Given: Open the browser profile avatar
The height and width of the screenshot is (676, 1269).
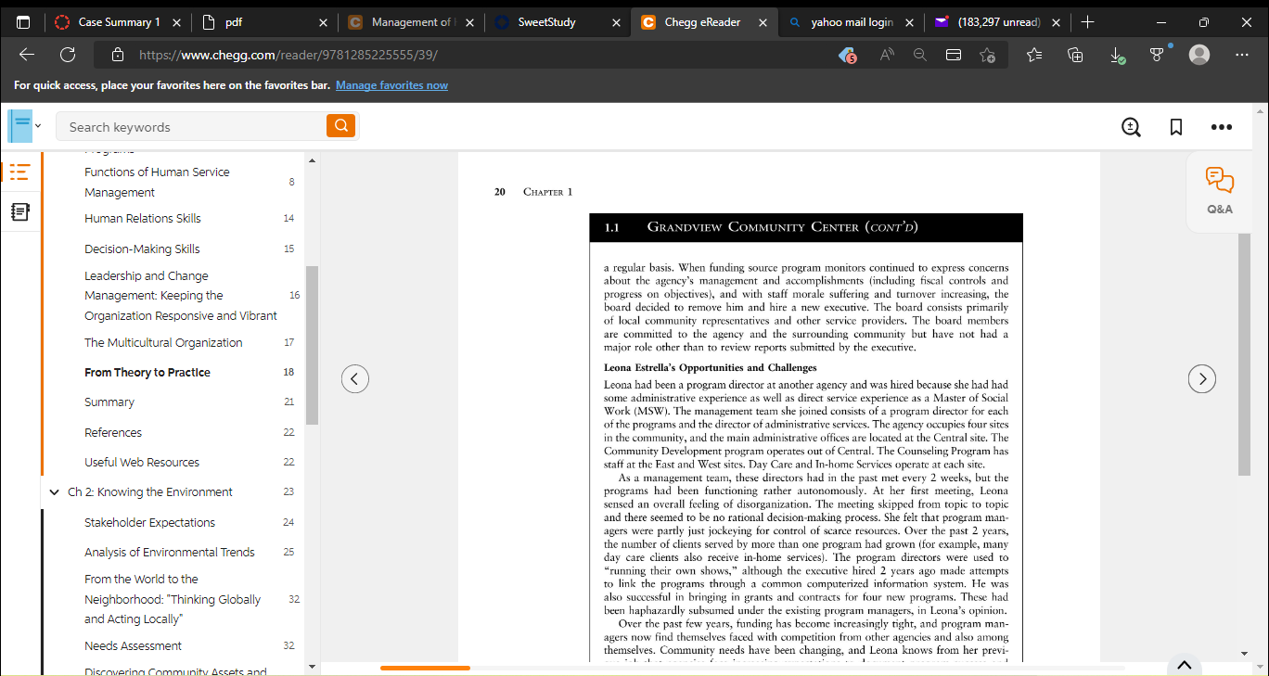Looking at the screenshot, I should click(1199, 55).
